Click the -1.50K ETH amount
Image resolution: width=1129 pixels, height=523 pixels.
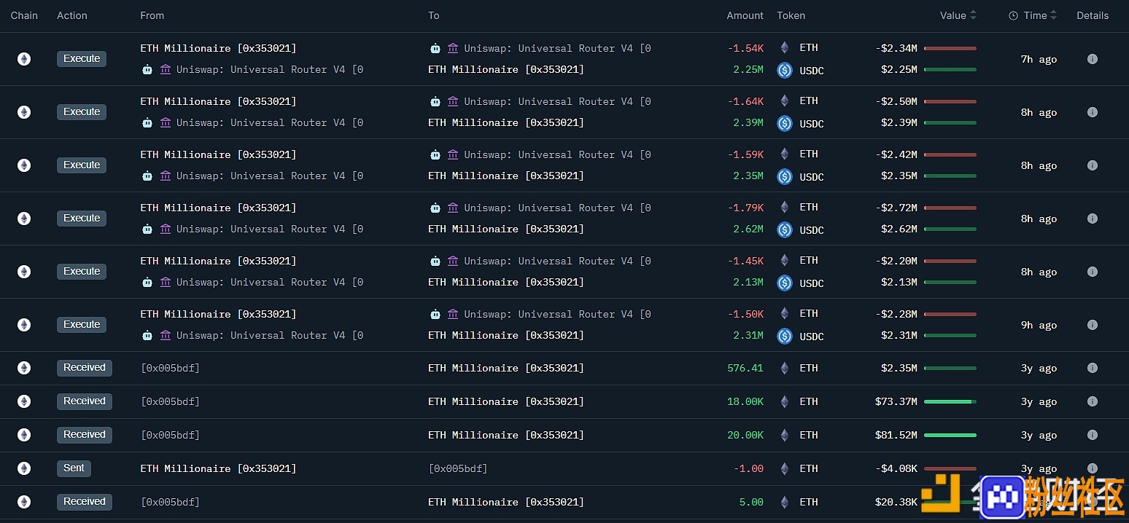coord(745,314)
